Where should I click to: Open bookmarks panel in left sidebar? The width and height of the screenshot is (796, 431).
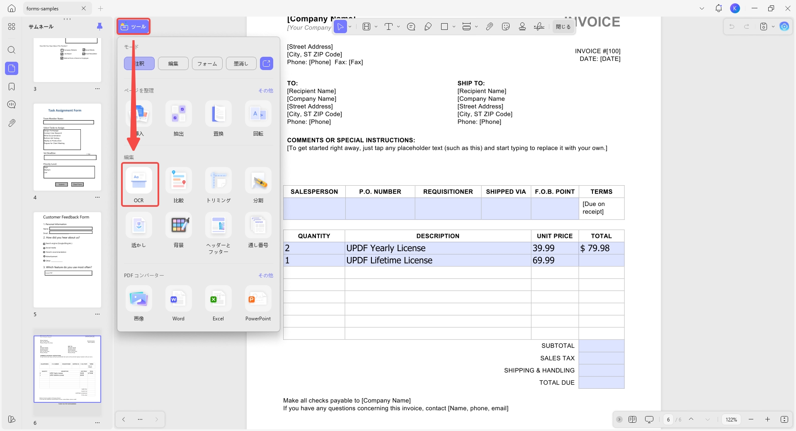click(x=12, y=87)
